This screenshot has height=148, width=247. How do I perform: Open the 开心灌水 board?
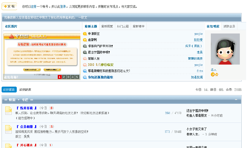(x=26, y=145)
